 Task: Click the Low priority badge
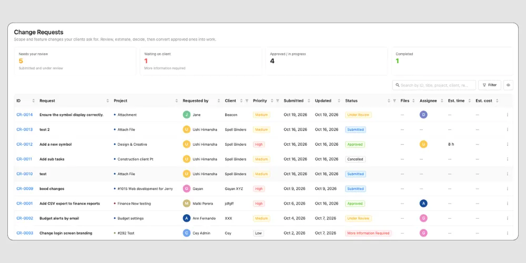pos(258,233)
